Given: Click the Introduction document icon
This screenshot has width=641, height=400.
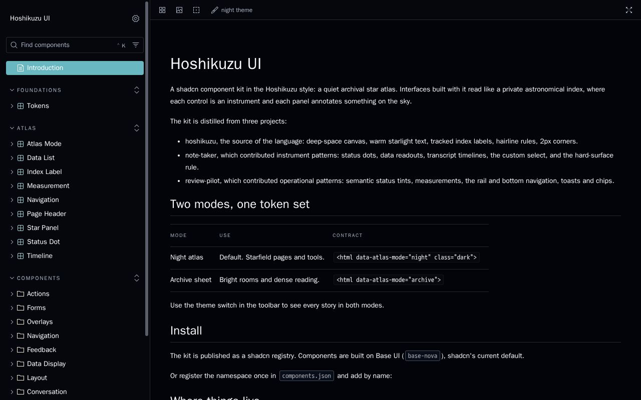Looking at the screenshot, I should coord(21,68).
